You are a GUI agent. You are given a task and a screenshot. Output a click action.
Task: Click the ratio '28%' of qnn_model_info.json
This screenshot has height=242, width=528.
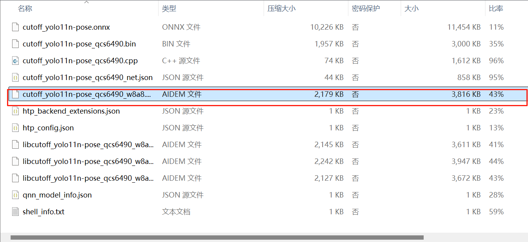[x=496, y=195]
